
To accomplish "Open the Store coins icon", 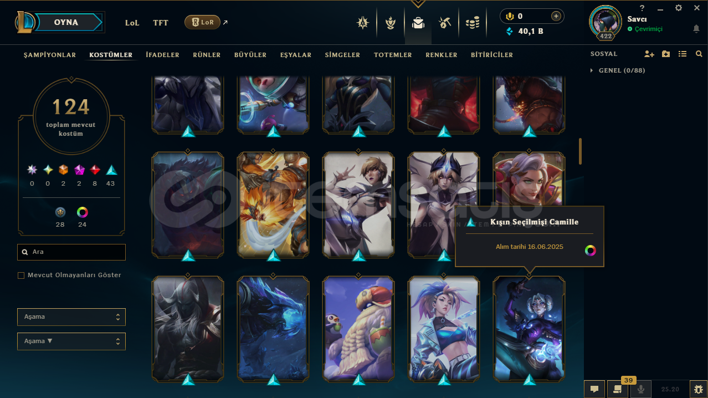I will 473,23.
